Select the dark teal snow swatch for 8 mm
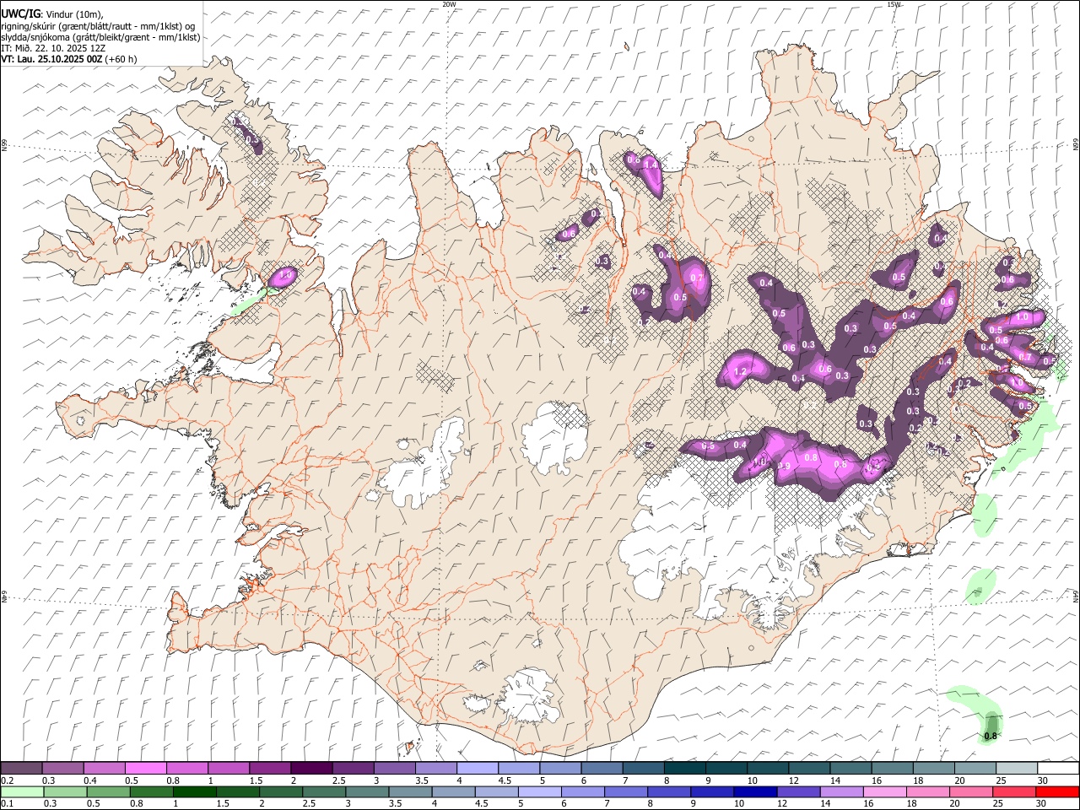This screenshot has height=810, width=1080. 684,769
